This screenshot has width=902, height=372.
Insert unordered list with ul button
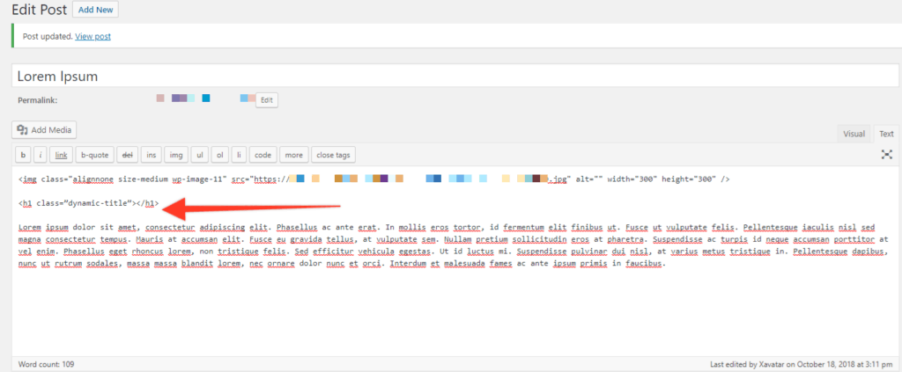coord(201,155)
